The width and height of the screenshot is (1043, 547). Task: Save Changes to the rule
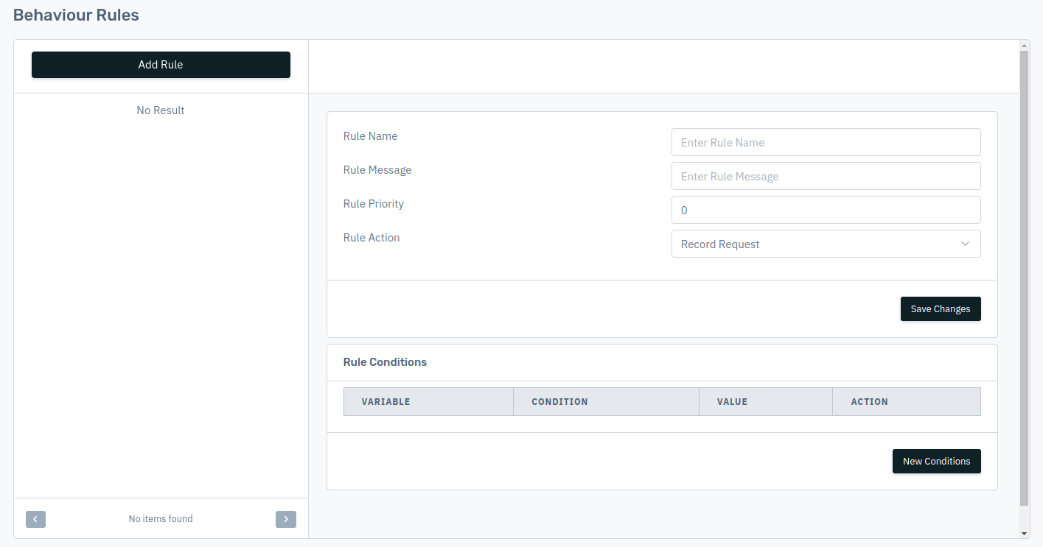[941, 309]
